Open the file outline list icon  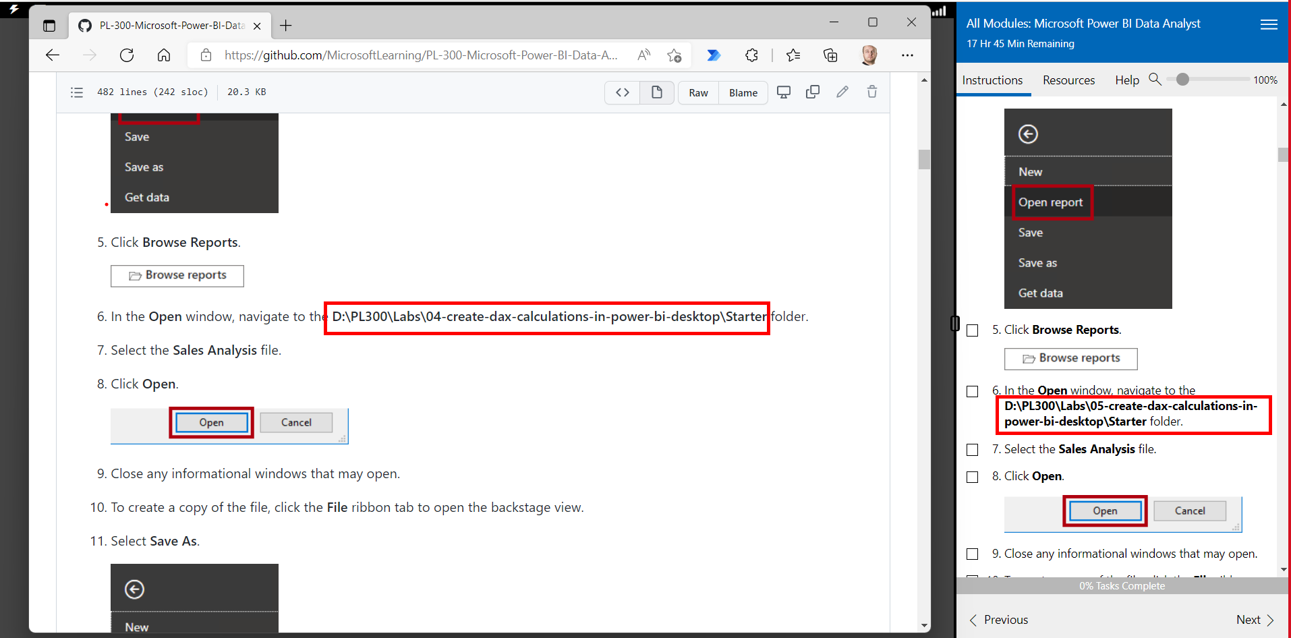pyautogui.click(x=76, y=92)
